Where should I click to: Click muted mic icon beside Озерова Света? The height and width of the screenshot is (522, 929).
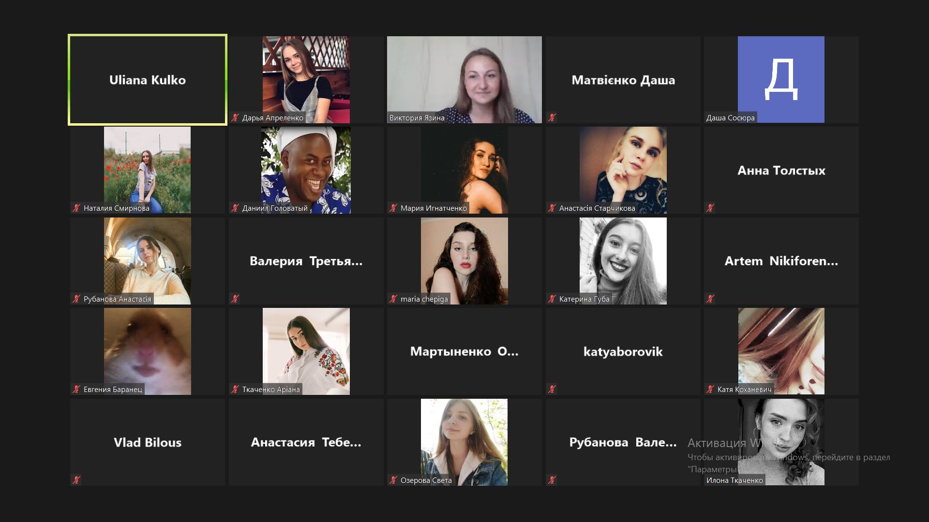(x=393, y=480)
